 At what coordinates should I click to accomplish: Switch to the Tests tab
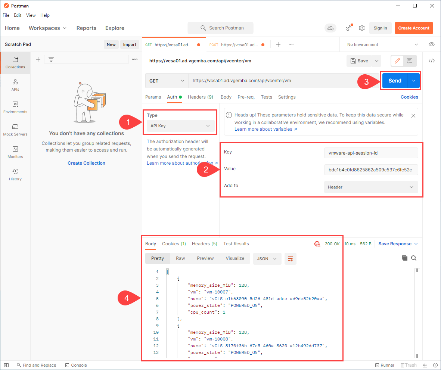pyautogui.click(x=266, y=97)
